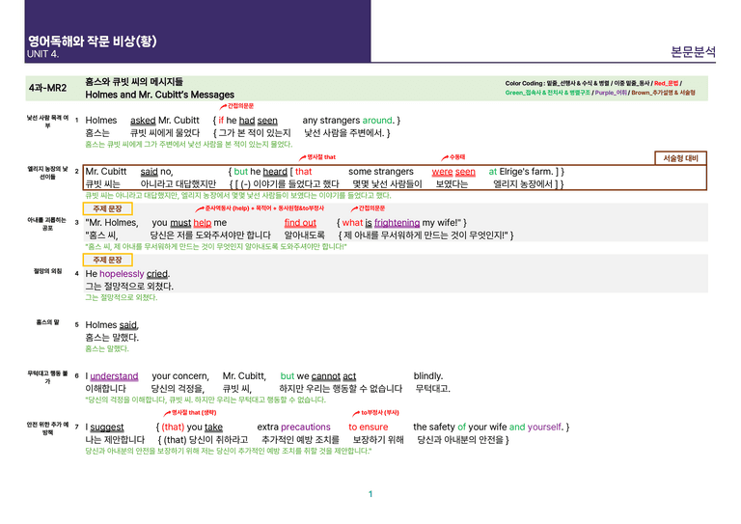This screenshot has height=524, width=741.
Task: Select the red phrase 'find out'
Action: coord(300,223)
